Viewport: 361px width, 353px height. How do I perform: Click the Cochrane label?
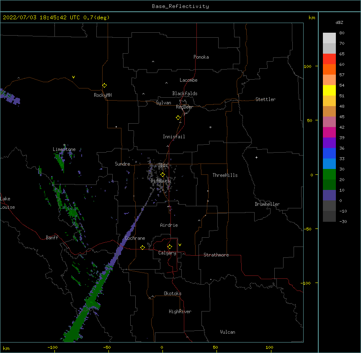point(135,238)
